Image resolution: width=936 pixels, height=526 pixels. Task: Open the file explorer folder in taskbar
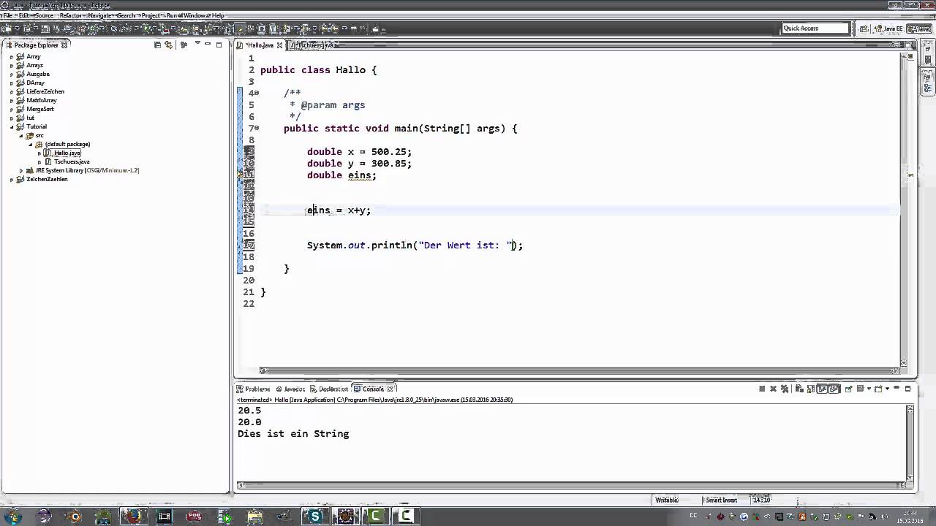(x=254, y=517)
